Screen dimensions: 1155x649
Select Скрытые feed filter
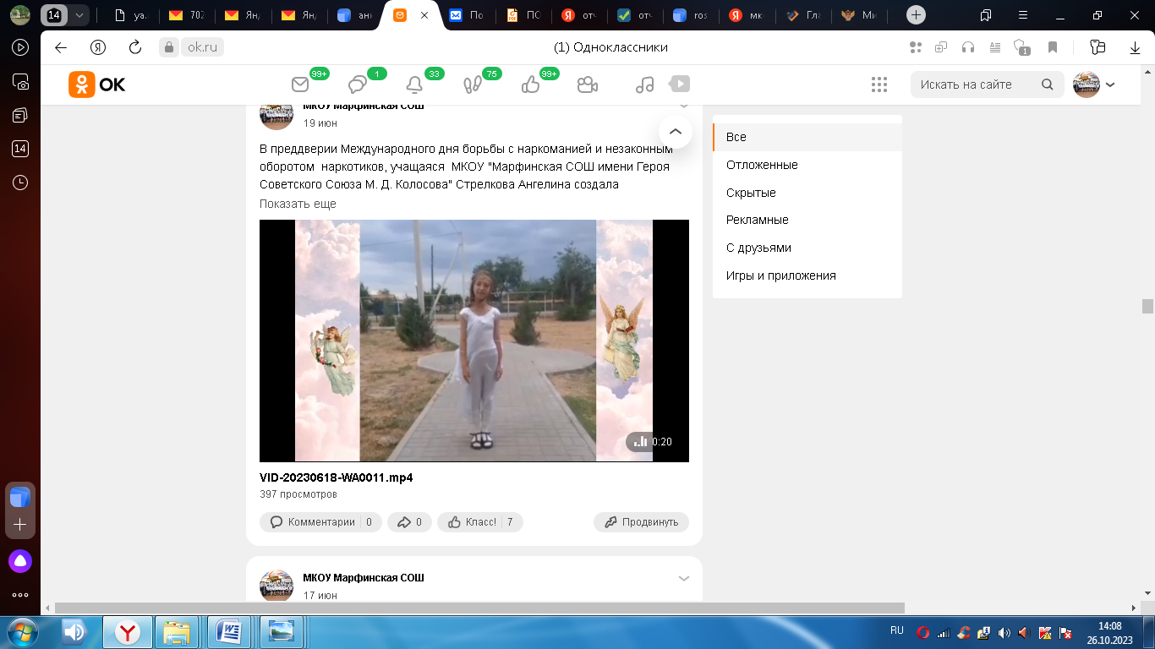pos(751,193)
